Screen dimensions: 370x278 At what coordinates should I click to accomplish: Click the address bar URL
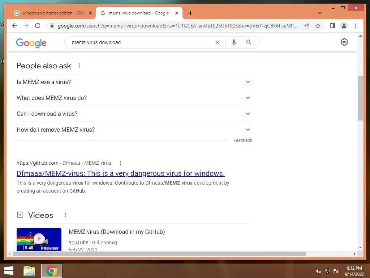pos(177,26)
